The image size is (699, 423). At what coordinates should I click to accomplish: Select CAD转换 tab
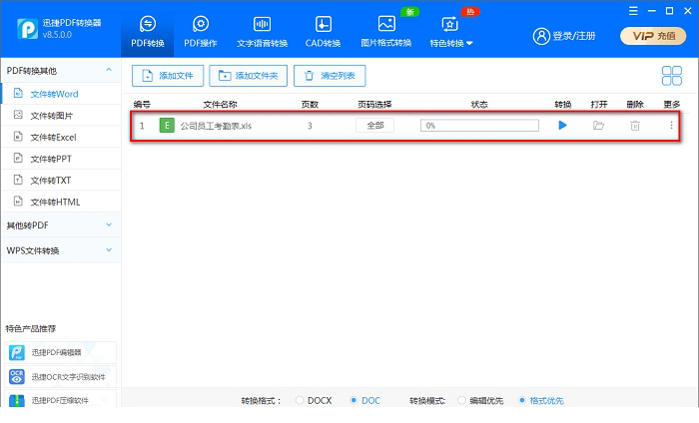click(x=324, y=31)
